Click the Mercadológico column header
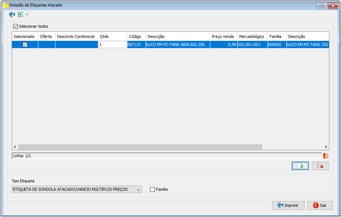 pyautogui.click(x=252, y=36)
